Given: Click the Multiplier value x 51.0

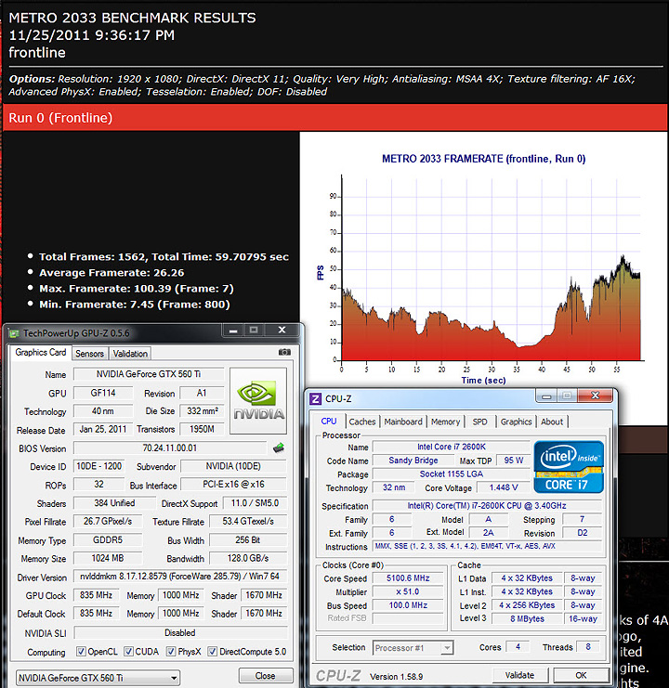Looking at the screenshot, I should coord(408,592).
